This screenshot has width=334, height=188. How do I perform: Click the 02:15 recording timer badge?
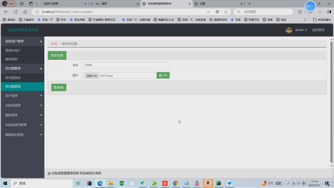point(310,6)
